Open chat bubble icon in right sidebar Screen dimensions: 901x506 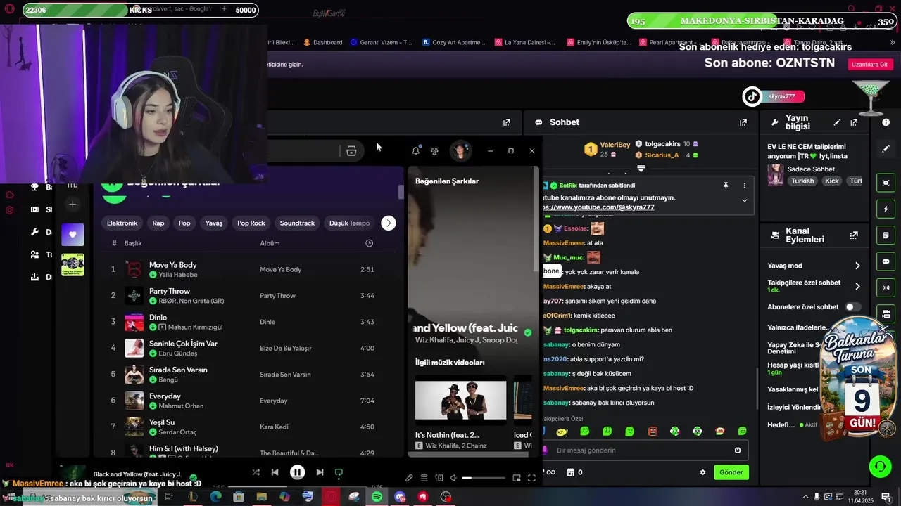point(886,261)
